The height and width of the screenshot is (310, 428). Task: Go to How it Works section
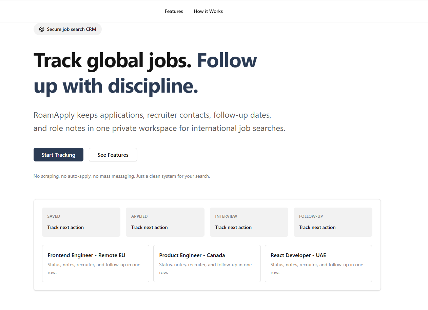coord(208,11)
